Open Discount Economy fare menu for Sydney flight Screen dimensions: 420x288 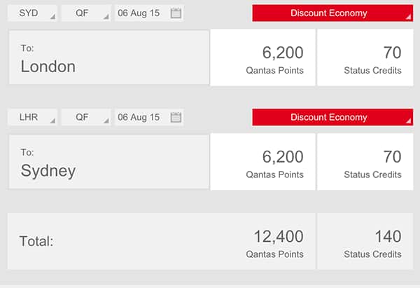pyautogui.click(x=332, y=117)
